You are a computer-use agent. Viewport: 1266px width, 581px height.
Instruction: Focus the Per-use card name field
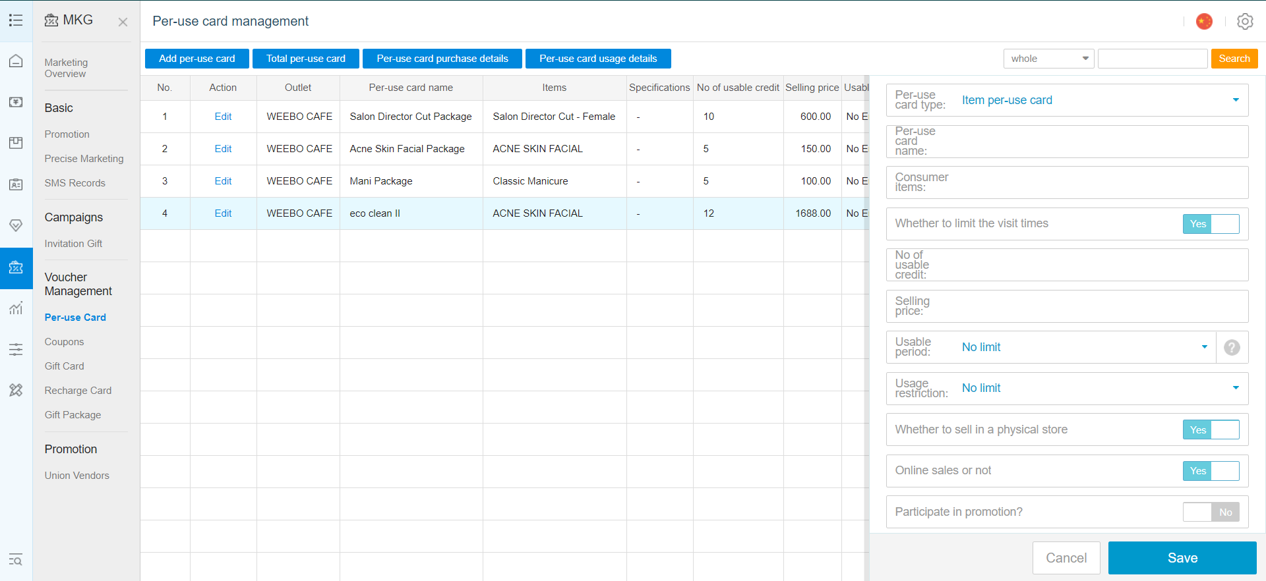click(1067, 142)
